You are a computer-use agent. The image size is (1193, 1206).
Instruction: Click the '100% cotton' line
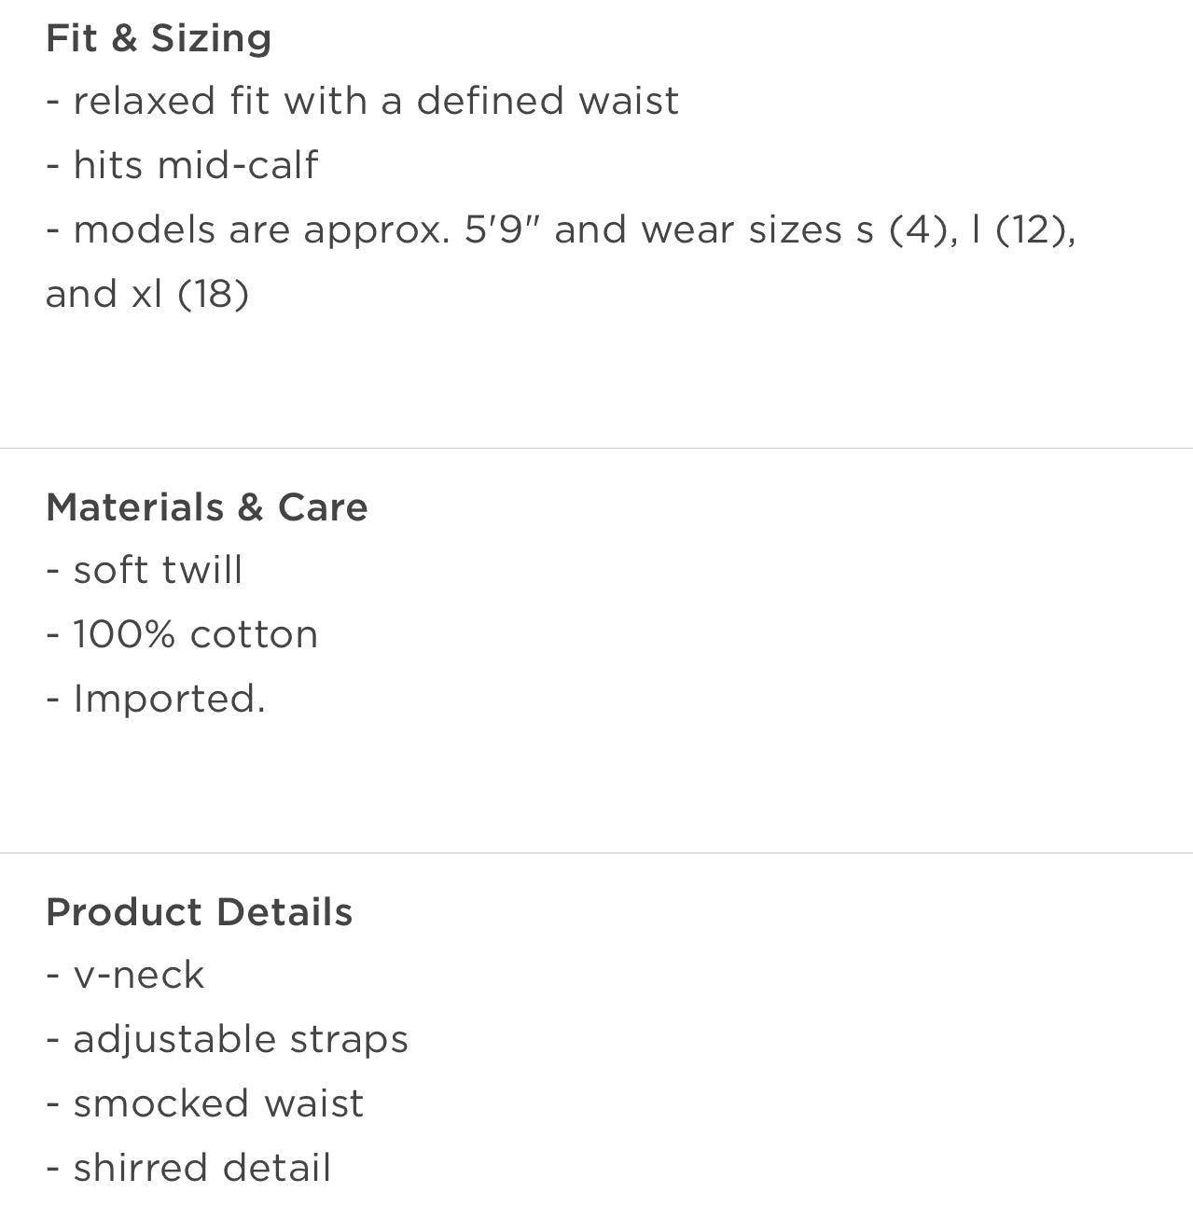[195, 634]
